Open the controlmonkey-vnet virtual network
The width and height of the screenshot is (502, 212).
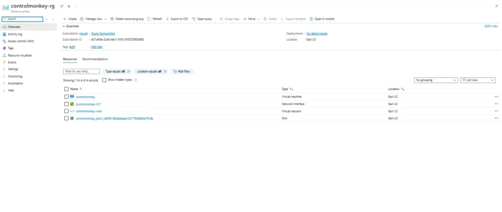[x=89, y=111]
